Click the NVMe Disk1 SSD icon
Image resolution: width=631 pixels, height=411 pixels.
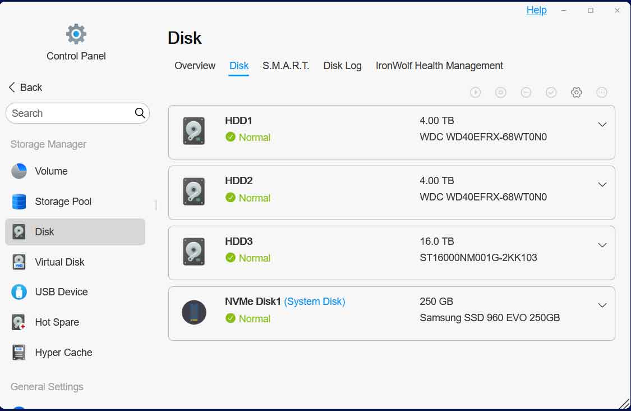click(x=194, y=312)
